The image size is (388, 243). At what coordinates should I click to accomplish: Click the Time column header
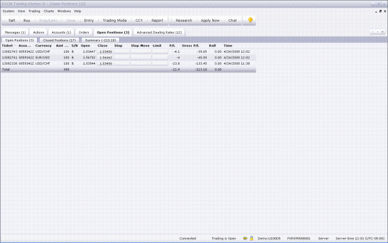(x=228, y=45)
